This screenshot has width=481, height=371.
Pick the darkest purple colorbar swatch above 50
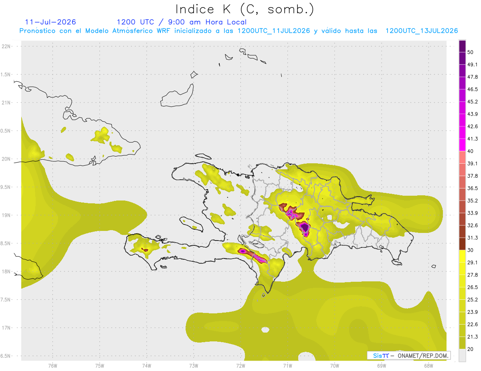462,46
